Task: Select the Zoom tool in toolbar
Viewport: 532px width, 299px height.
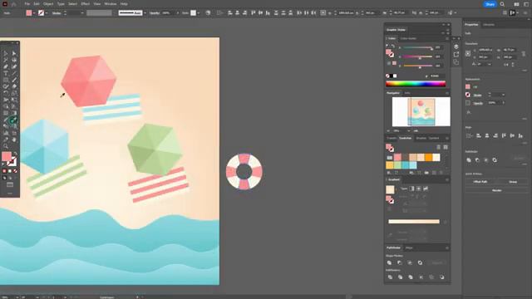Action: pos(6,146)
